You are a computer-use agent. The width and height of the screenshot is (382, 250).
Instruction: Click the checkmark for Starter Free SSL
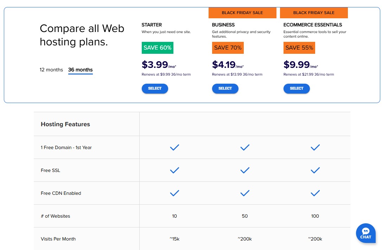[x=174, y=170]
